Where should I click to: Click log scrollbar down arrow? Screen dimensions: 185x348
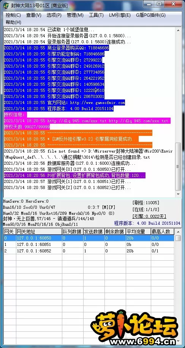(x=178, y=194)
